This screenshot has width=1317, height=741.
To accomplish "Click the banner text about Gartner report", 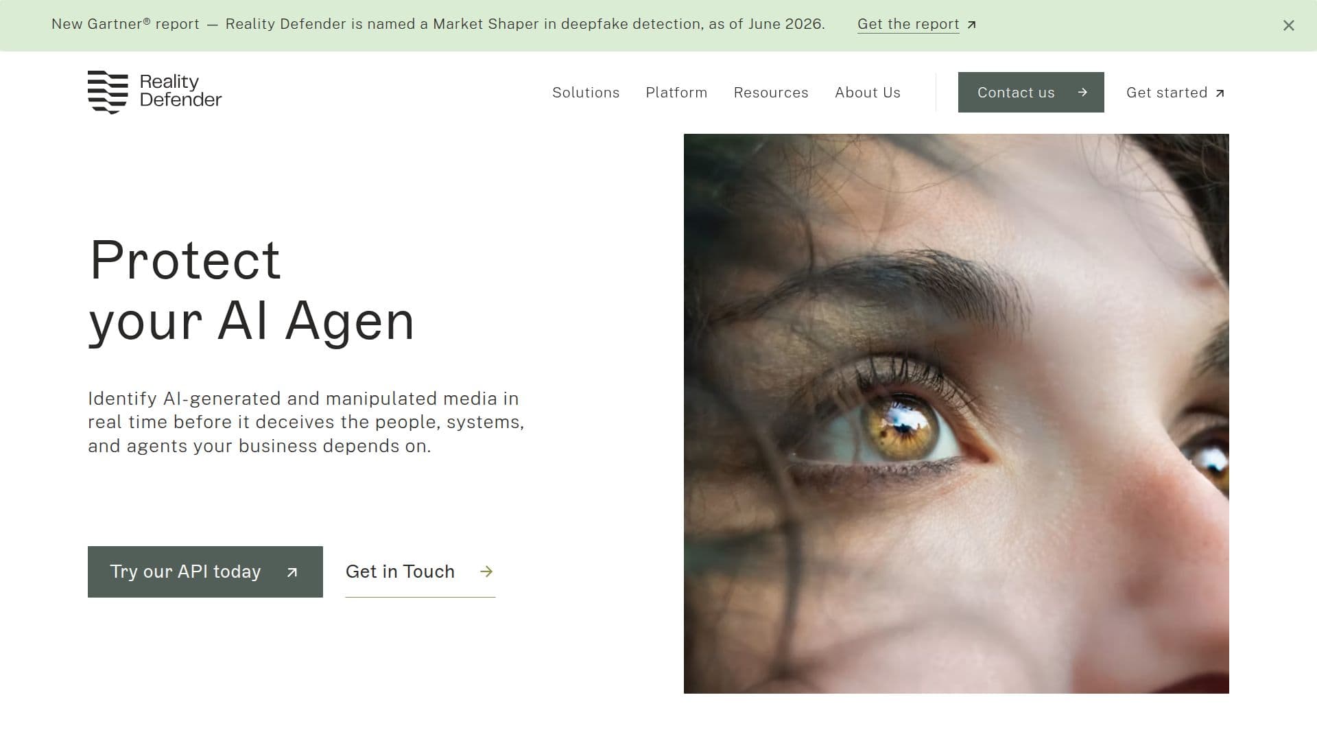I will click(438, 24).
